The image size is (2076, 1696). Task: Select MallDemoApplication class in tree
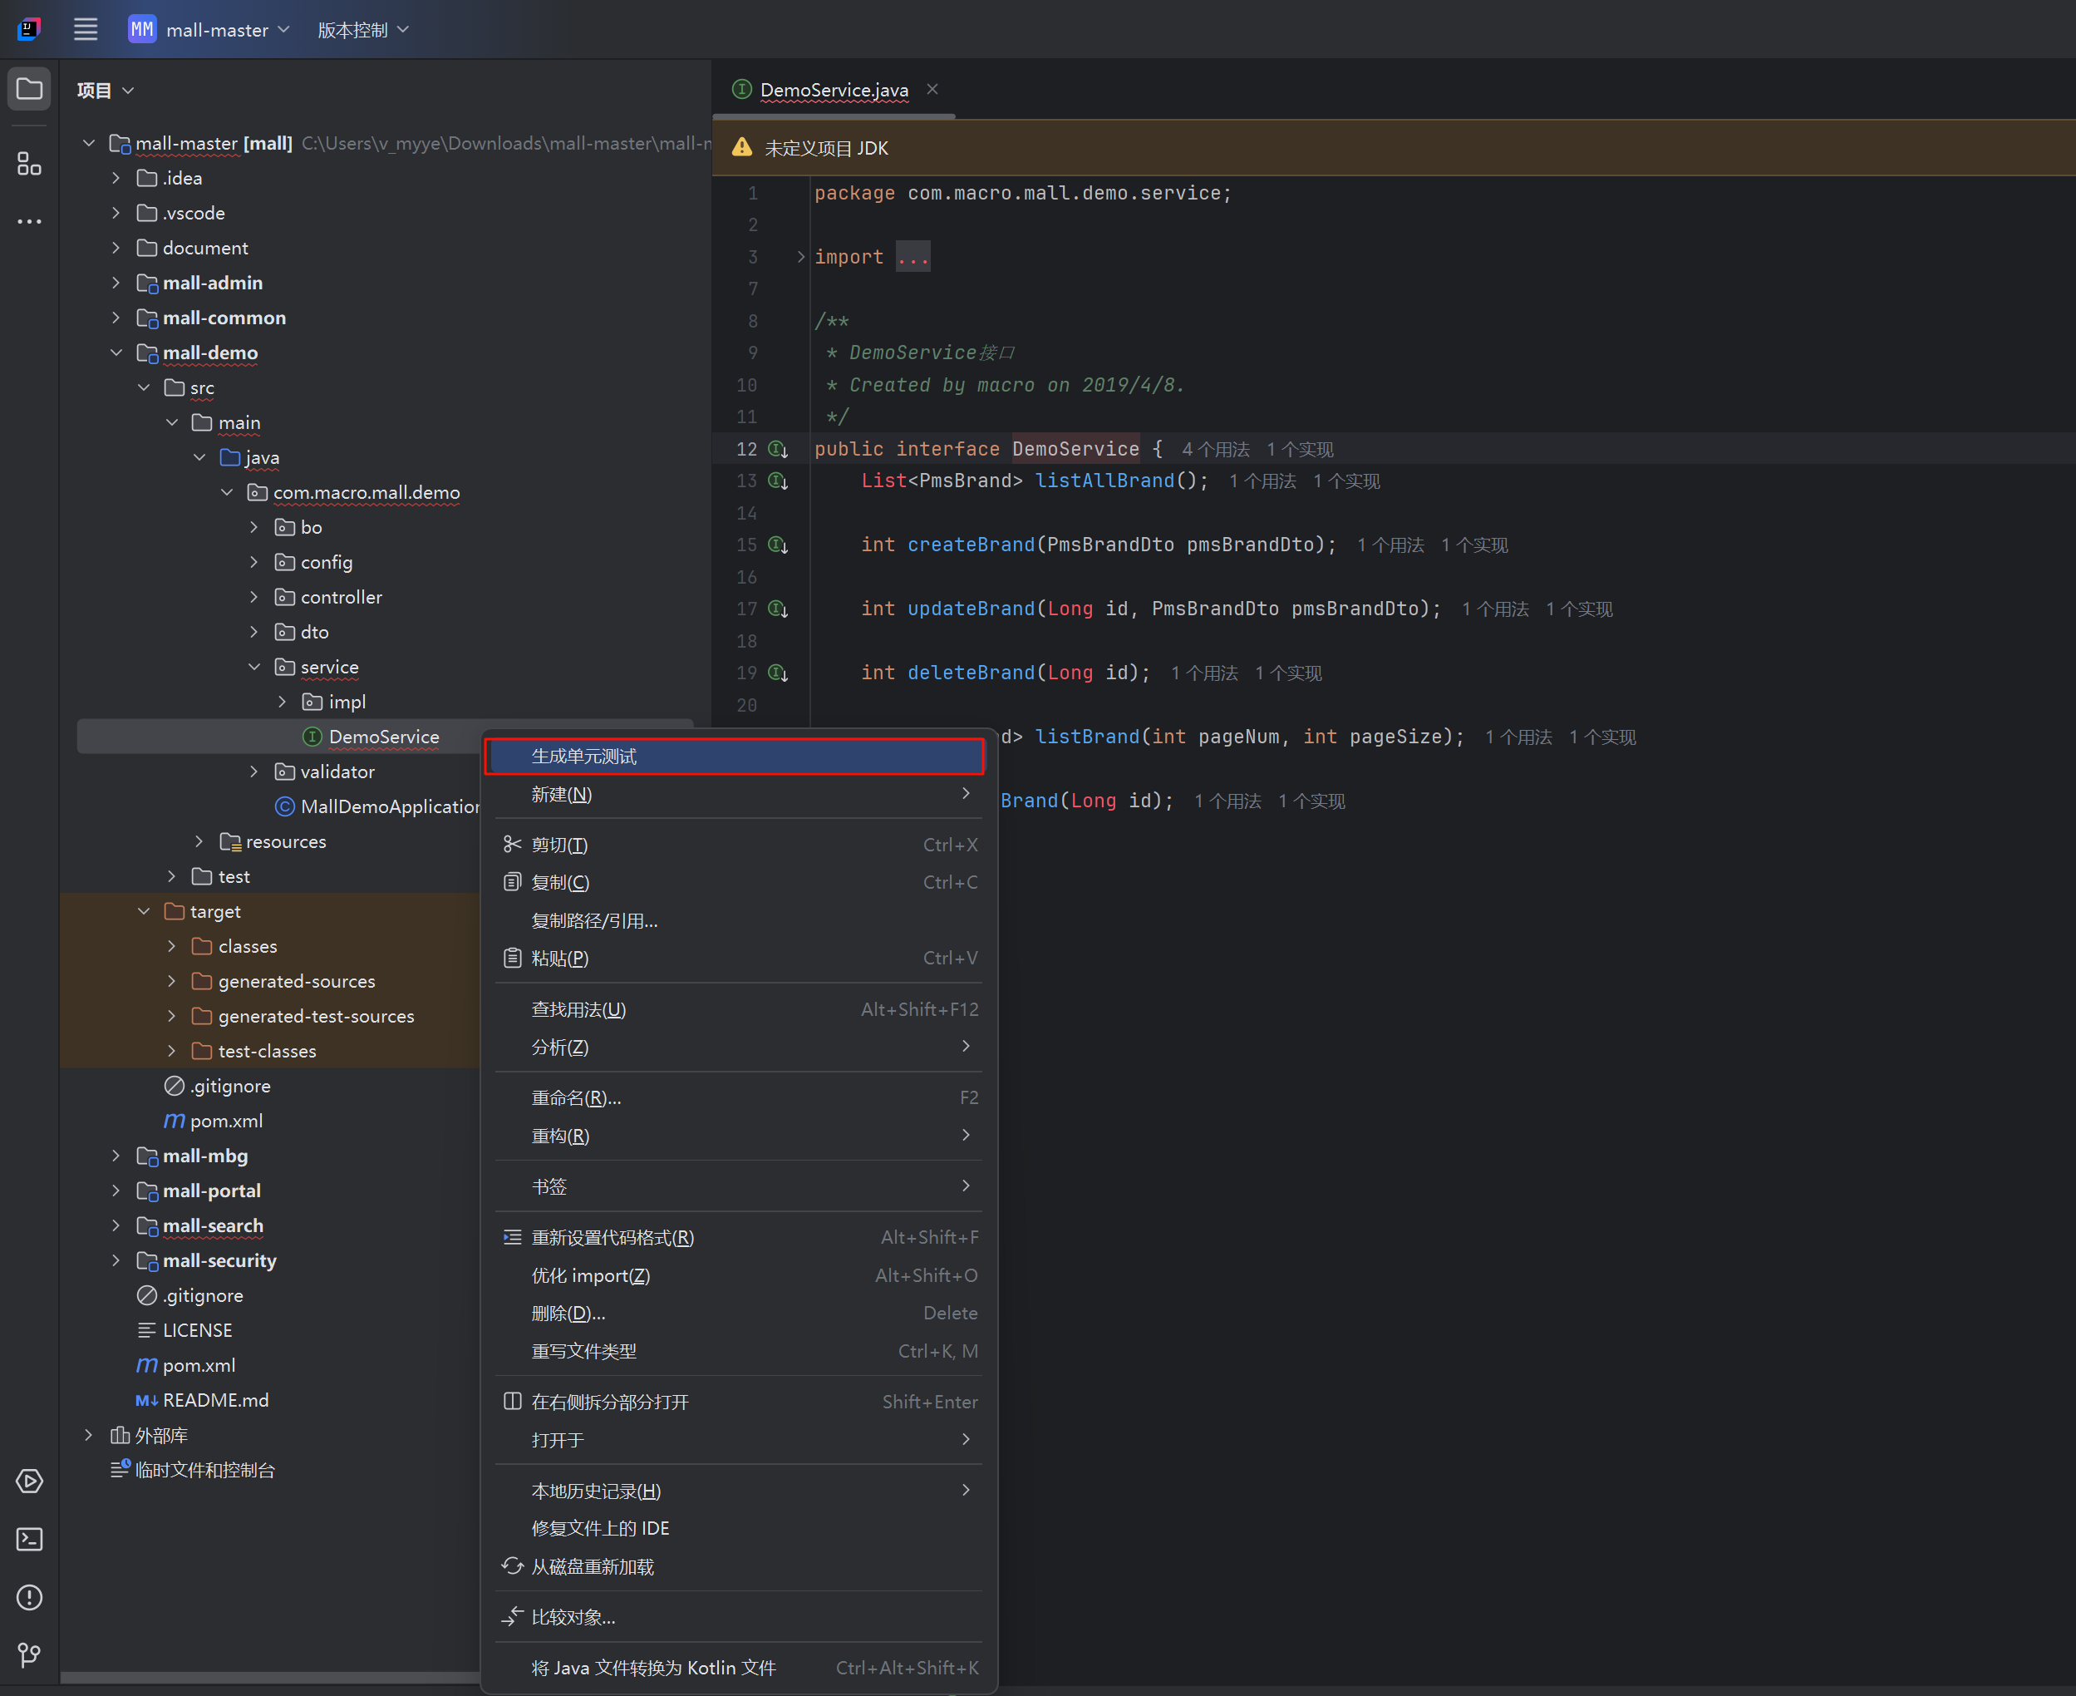390,806
